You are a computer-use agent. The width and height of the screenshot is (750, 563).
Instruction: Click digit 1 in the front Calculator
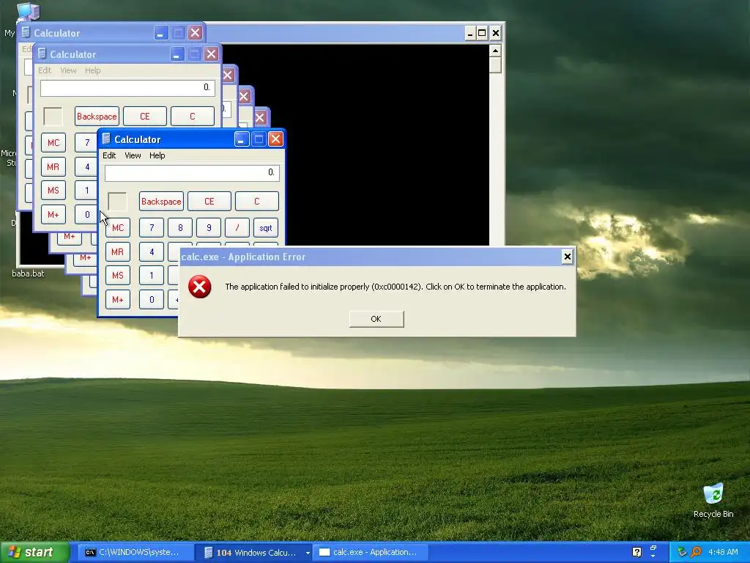tap(152, 276)
